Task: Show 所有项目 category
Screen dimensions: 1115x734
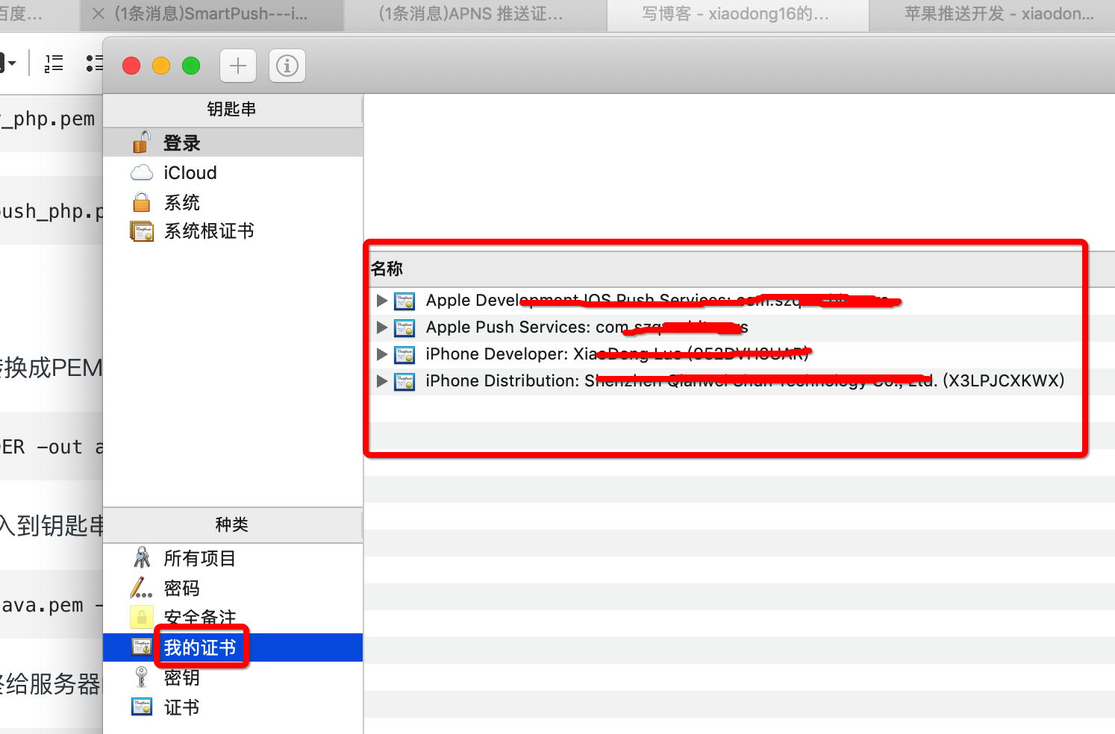Action: click(233, 558)
